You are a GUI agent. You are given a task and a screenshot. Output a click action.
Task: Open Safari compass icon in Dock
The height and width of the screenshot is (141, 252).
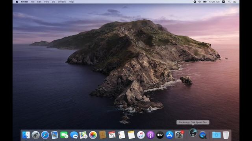[45, 135]
